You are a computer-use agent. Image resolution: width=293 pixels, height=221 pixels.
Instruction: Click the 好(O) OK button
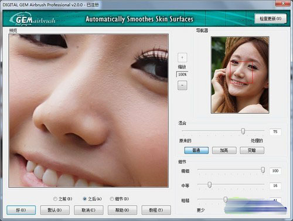click(21, 210)
